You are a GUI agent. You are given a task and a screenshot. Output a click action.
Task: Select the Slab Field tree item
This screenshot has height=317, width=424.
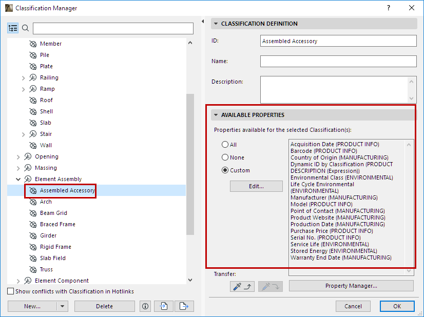pos(53,258)
